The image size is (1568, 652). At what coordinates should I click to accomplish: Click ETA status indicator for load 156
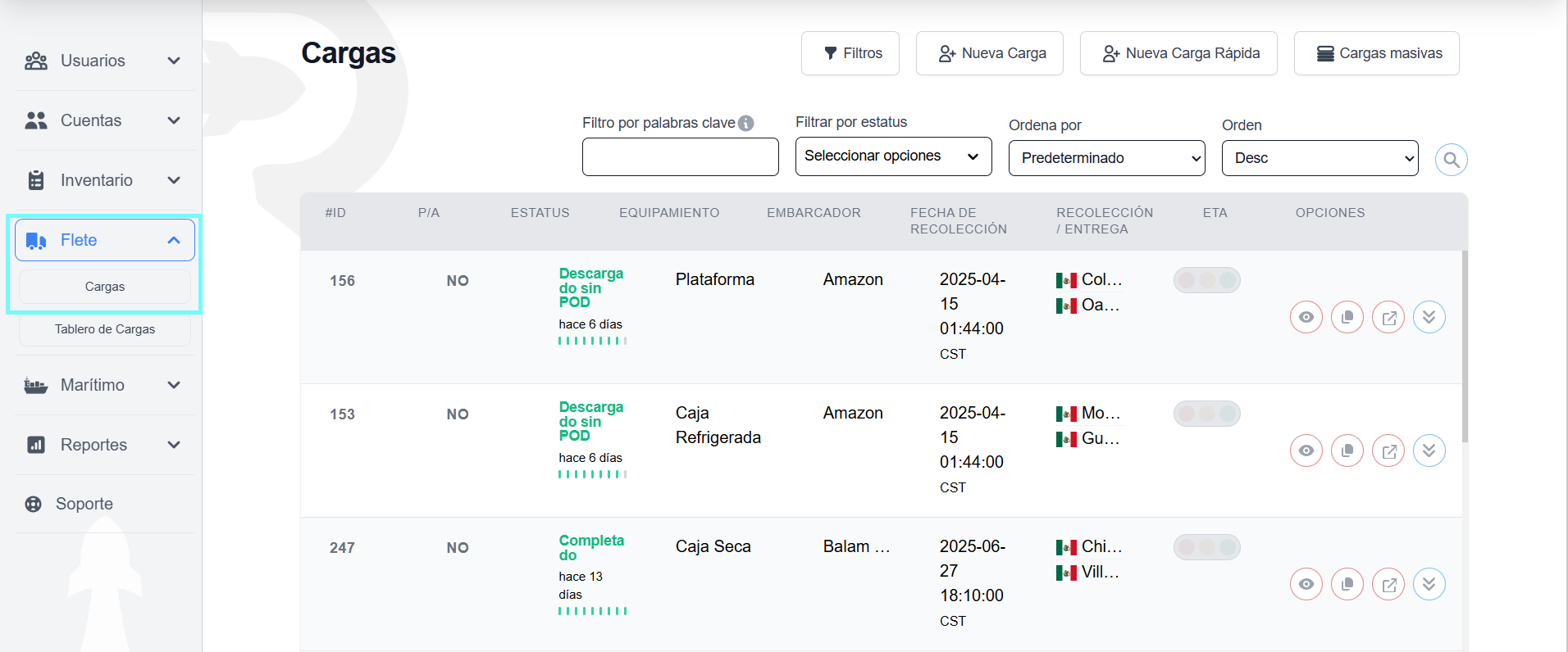(1206, 280)
